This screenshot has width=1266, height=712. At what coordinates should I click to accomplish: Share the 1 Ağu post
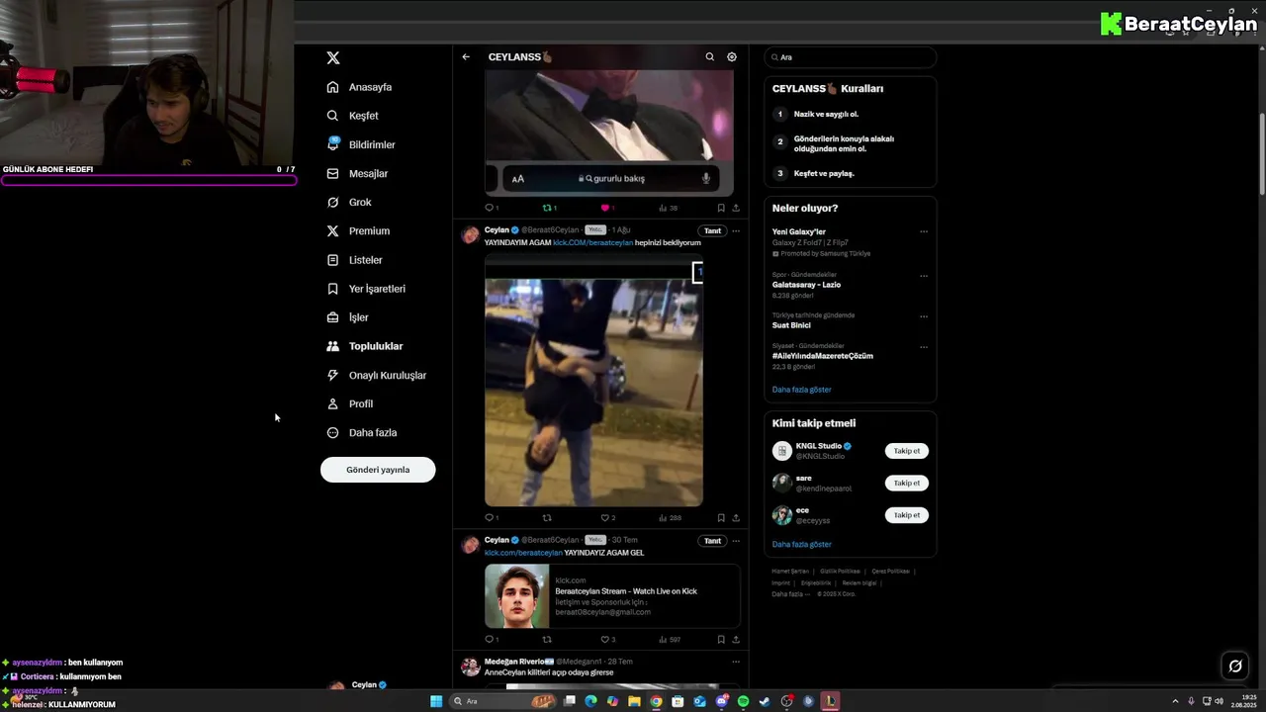736,517
